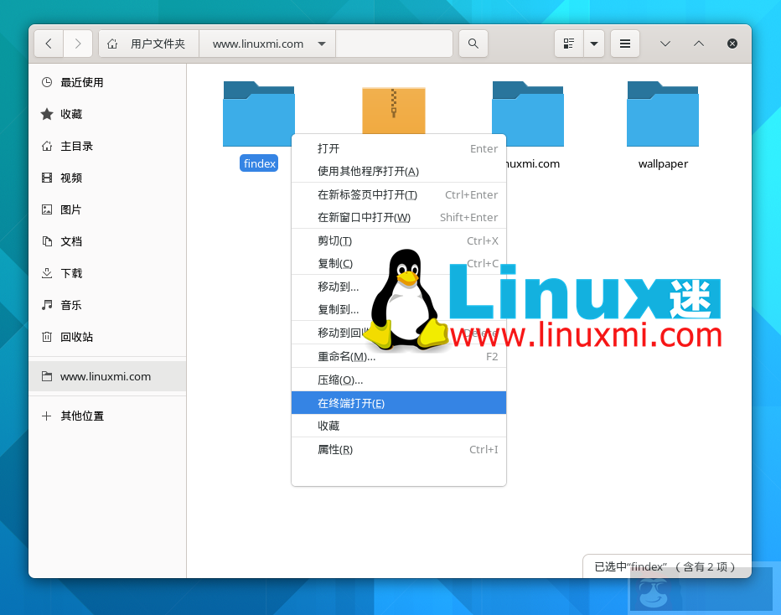Star findex using the 收藏 menu entry
This screenshot has height=615, width=781.
click(x=329, y=426)
